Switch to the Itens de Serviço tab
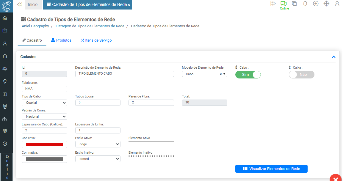This screenshot has height=181, width=343. click(96, 40)
